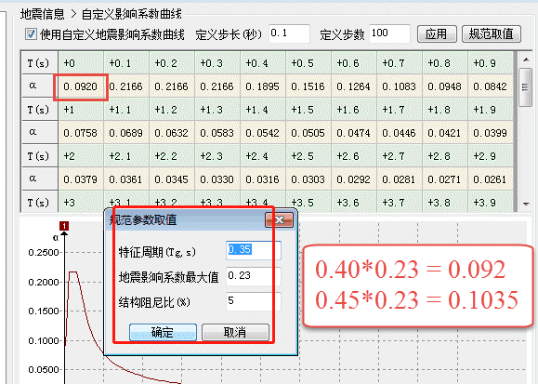This screenshot has height=384, width=538.
Task: Close the 规范参数取值 dialog
Action: [279, 219]
